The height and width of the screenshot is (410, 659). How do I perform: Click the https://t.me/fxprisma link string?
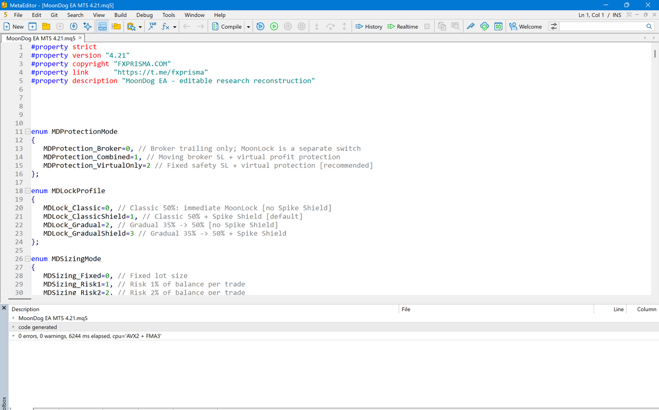(x=160, y=72)
